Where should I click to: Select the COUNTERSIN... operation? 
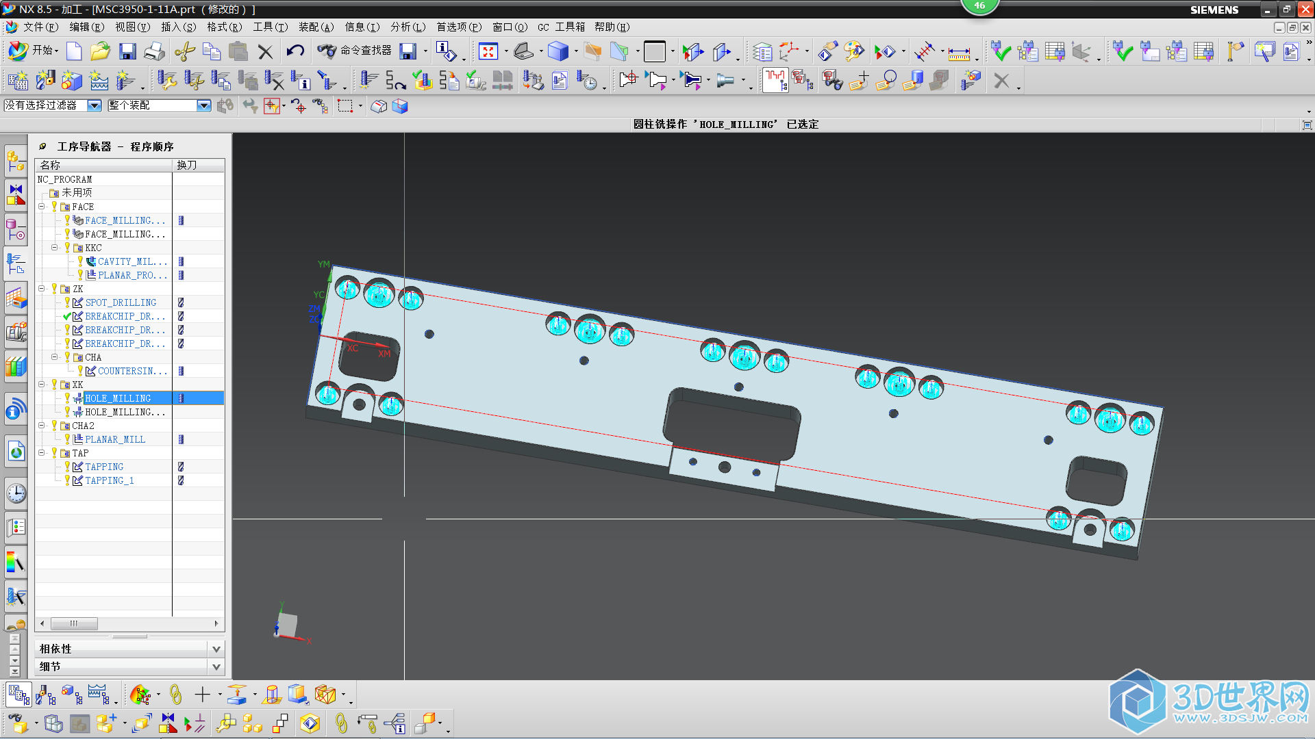pyautogui.click(x=132, y=371)
